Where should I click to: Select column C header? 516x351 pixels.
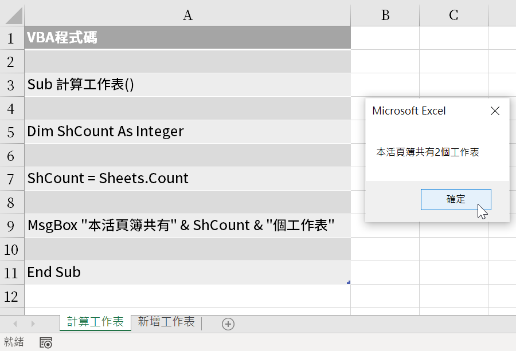click(454, 15)
